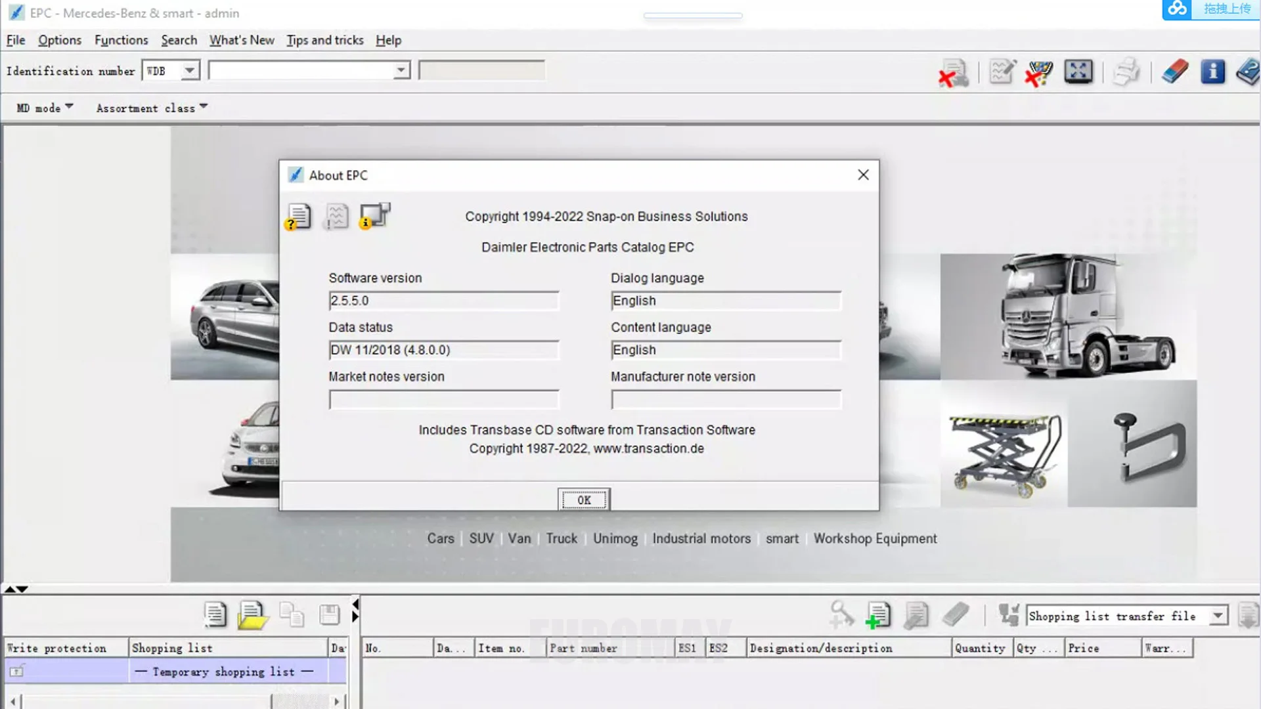The width and height of the screenshot is (1261, 709).
Task: Open the blue info icon
Action: [x=1212, y=71]
